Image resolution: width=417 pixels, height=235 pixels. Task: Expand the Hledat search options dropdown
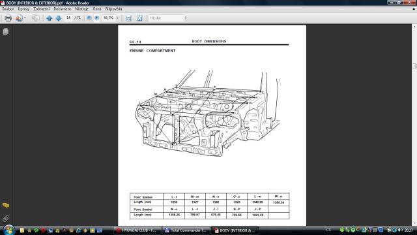(x=185, y=18)
